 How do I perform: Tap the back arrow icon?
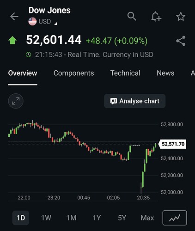(x=14, y=17)
